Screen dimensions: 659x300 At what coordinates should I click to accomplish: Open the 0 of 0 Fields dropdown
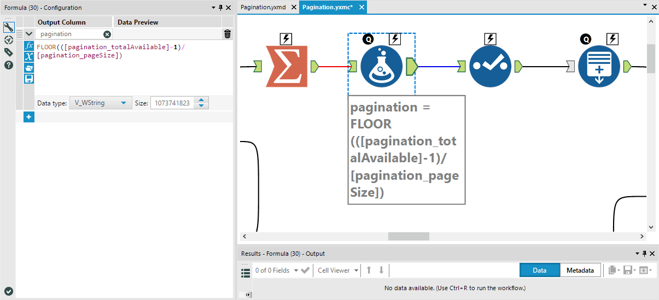[277, 270]
